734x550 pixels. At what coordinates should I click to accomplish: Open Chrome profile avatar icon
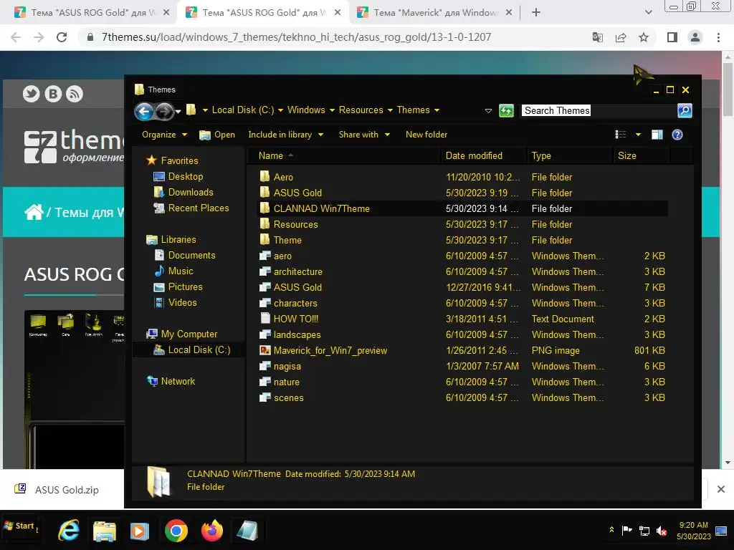695,37
